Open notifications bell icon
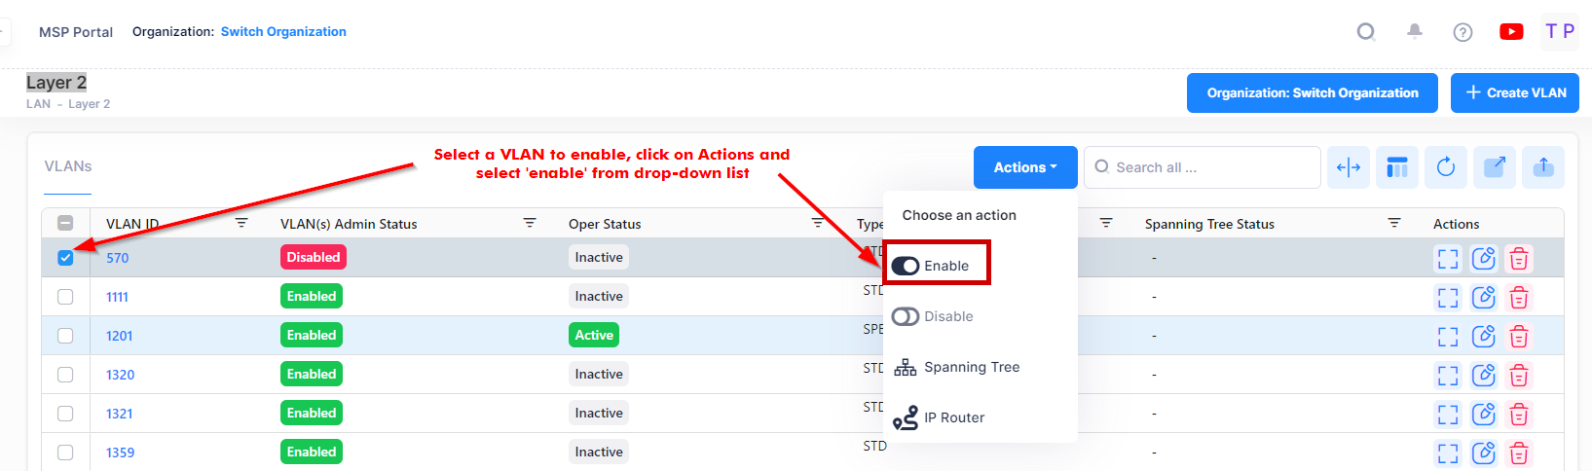This screenshot has height=471, width=1592. click(x=1415, y=32)
